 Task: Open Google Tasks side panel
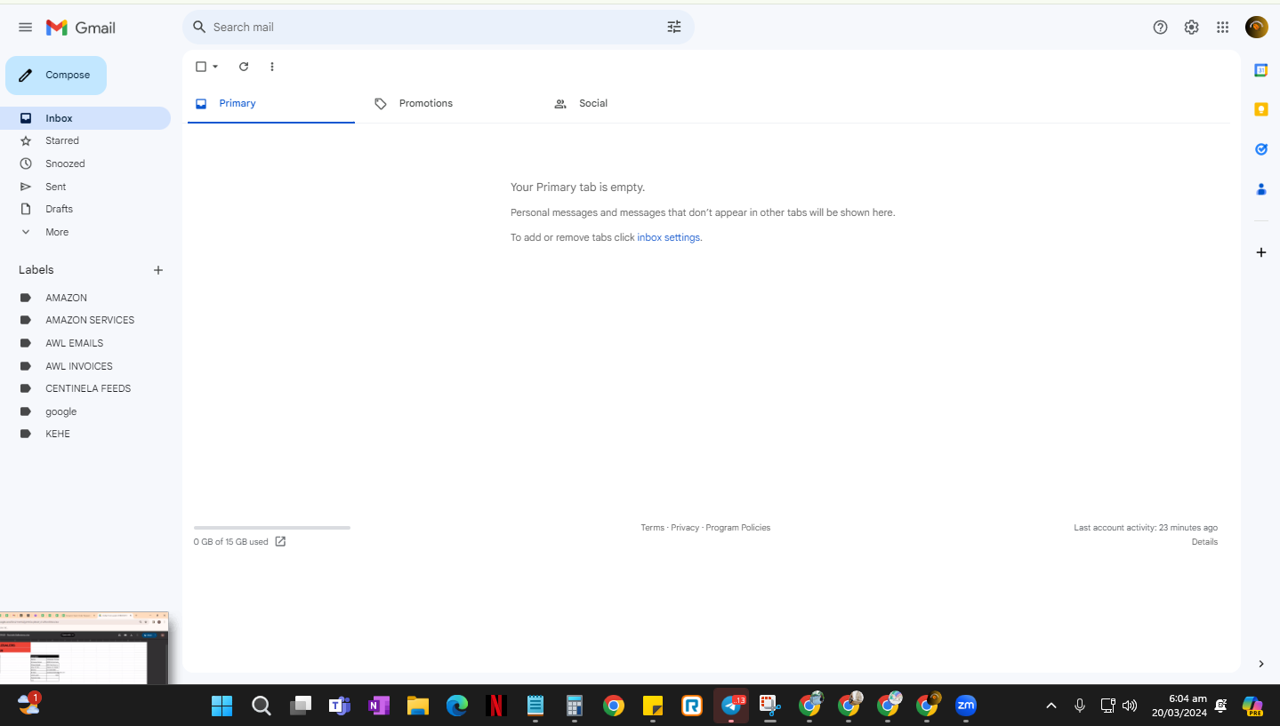(1260, 149)
